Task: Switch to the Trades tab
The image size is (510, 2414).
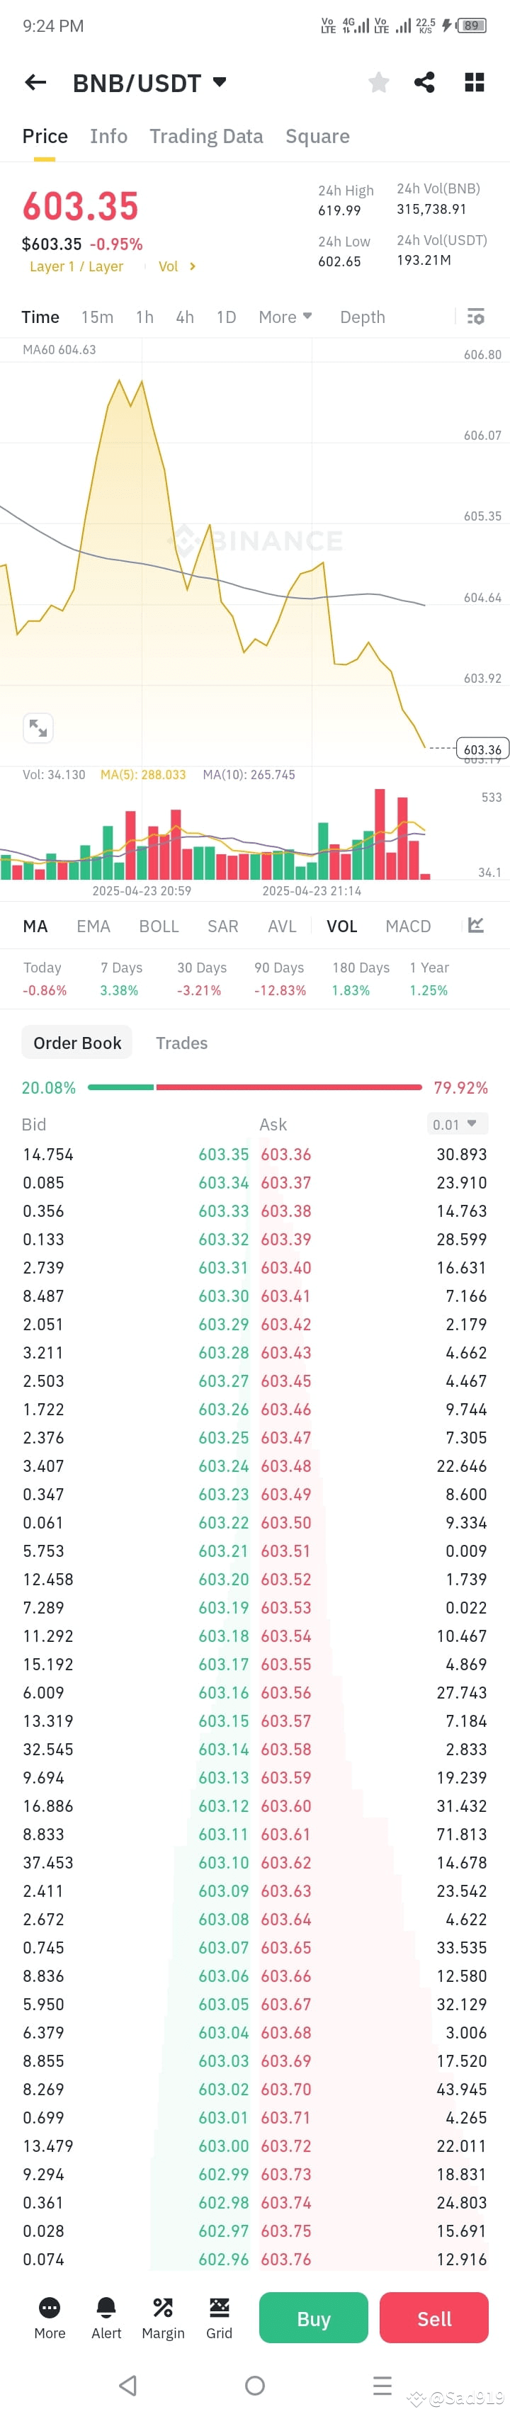Action: click(182, 1043)
